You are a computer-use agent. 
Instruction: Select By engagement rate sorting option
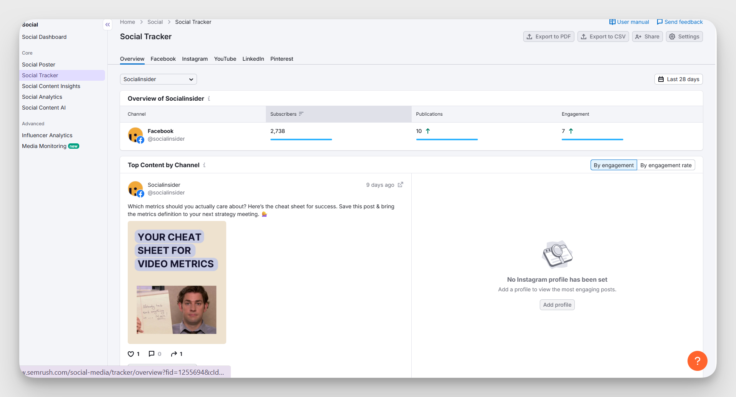(666, 165)
